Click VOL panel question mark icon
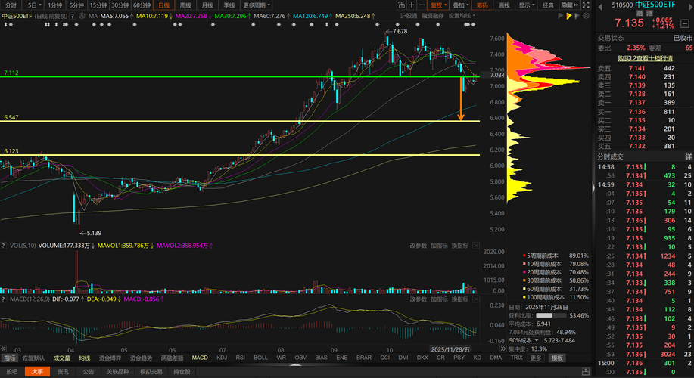 [3, 246]
